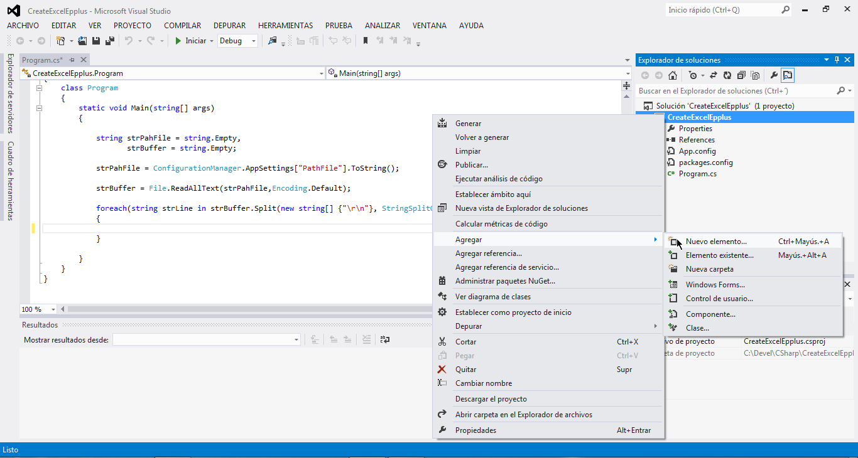The width and height of the screenshot is (858, 458).
Task: Click the wrench properties icon in solution explorer
Action: pyautogui.click(x=774, y=75)
